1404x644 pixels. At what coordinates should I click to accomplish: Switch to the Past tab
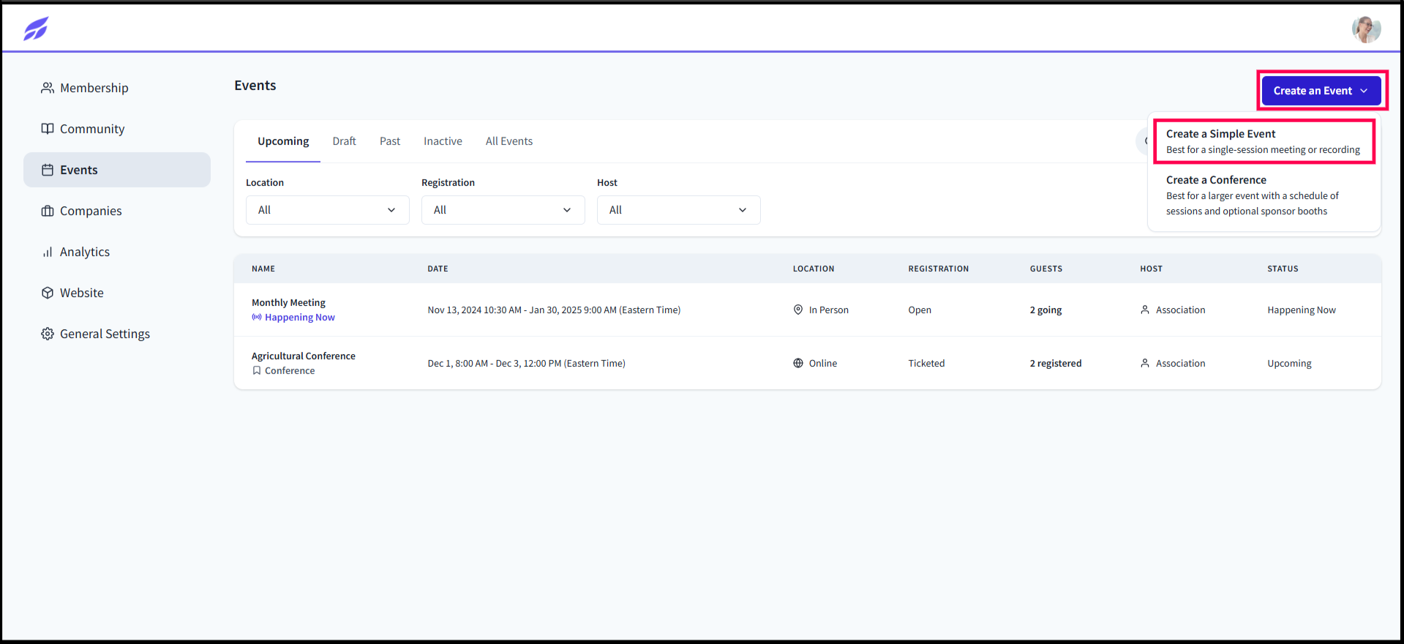click(390, 141)
